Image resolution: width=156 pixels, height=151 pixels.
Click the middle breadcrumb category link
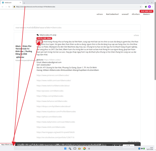click(39, 28)
